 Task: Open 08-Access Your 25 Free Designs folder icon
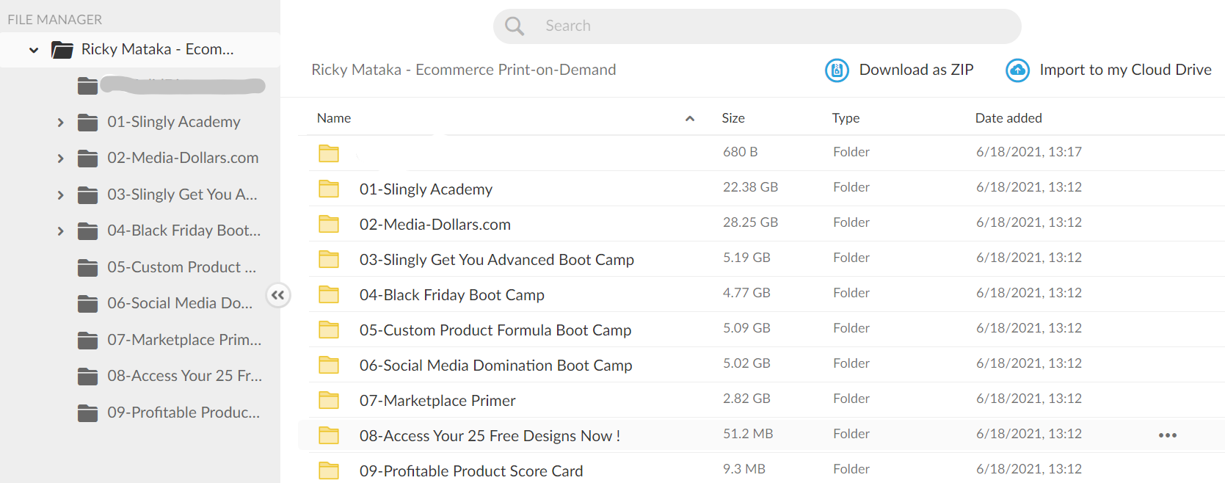pyautogui.click(x=329, y=435)
